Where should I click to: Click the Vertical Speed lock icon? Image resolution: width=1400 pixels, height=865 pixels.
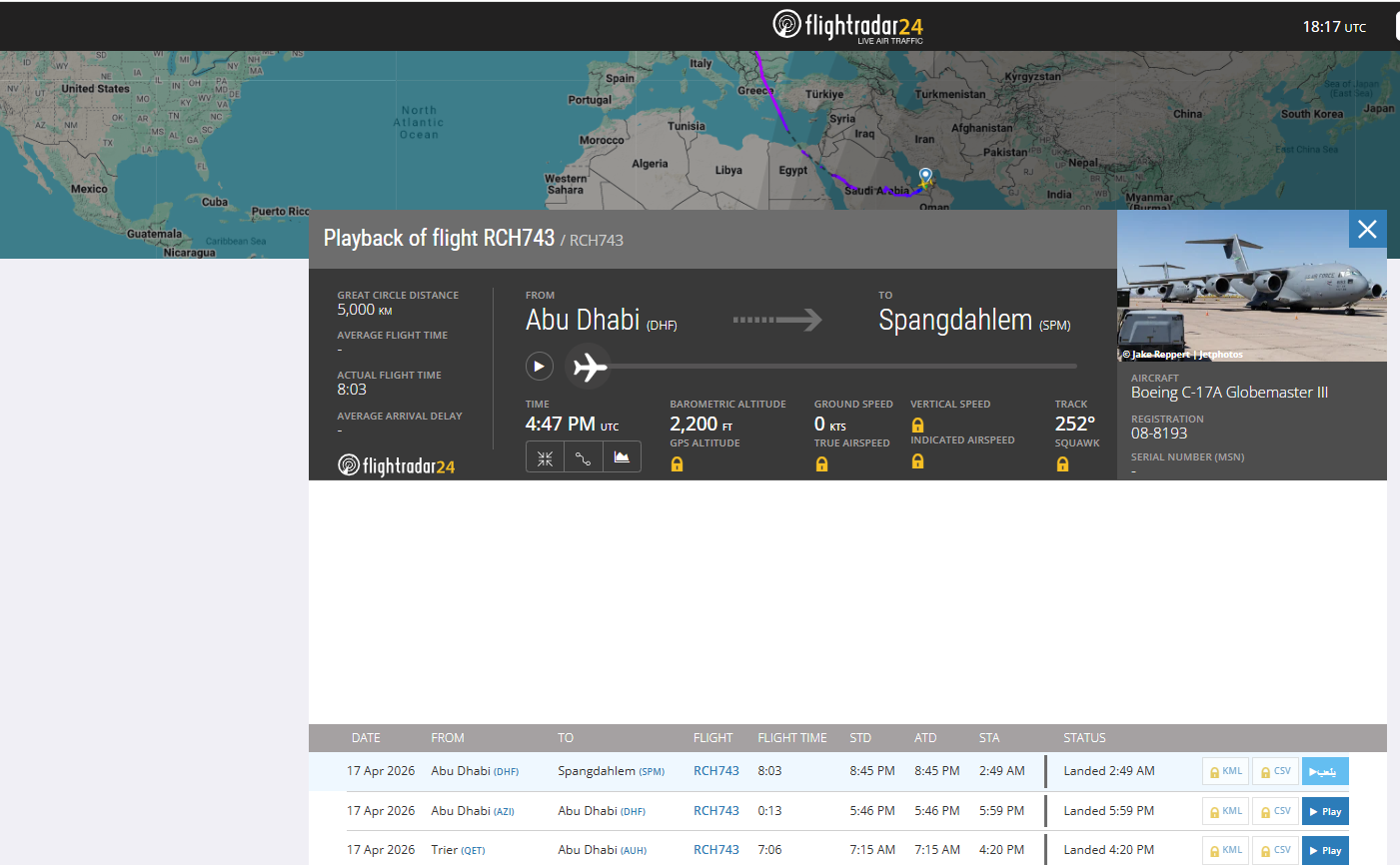point(917,426)
